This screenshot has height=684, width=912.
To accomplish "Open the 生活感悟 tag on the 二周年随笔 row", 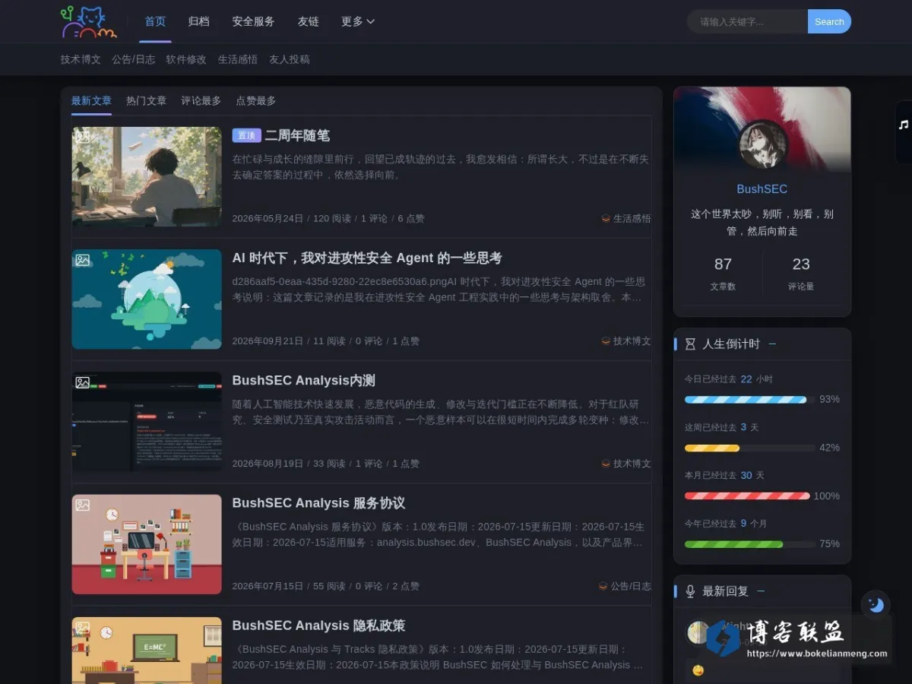I will point(626,218).
